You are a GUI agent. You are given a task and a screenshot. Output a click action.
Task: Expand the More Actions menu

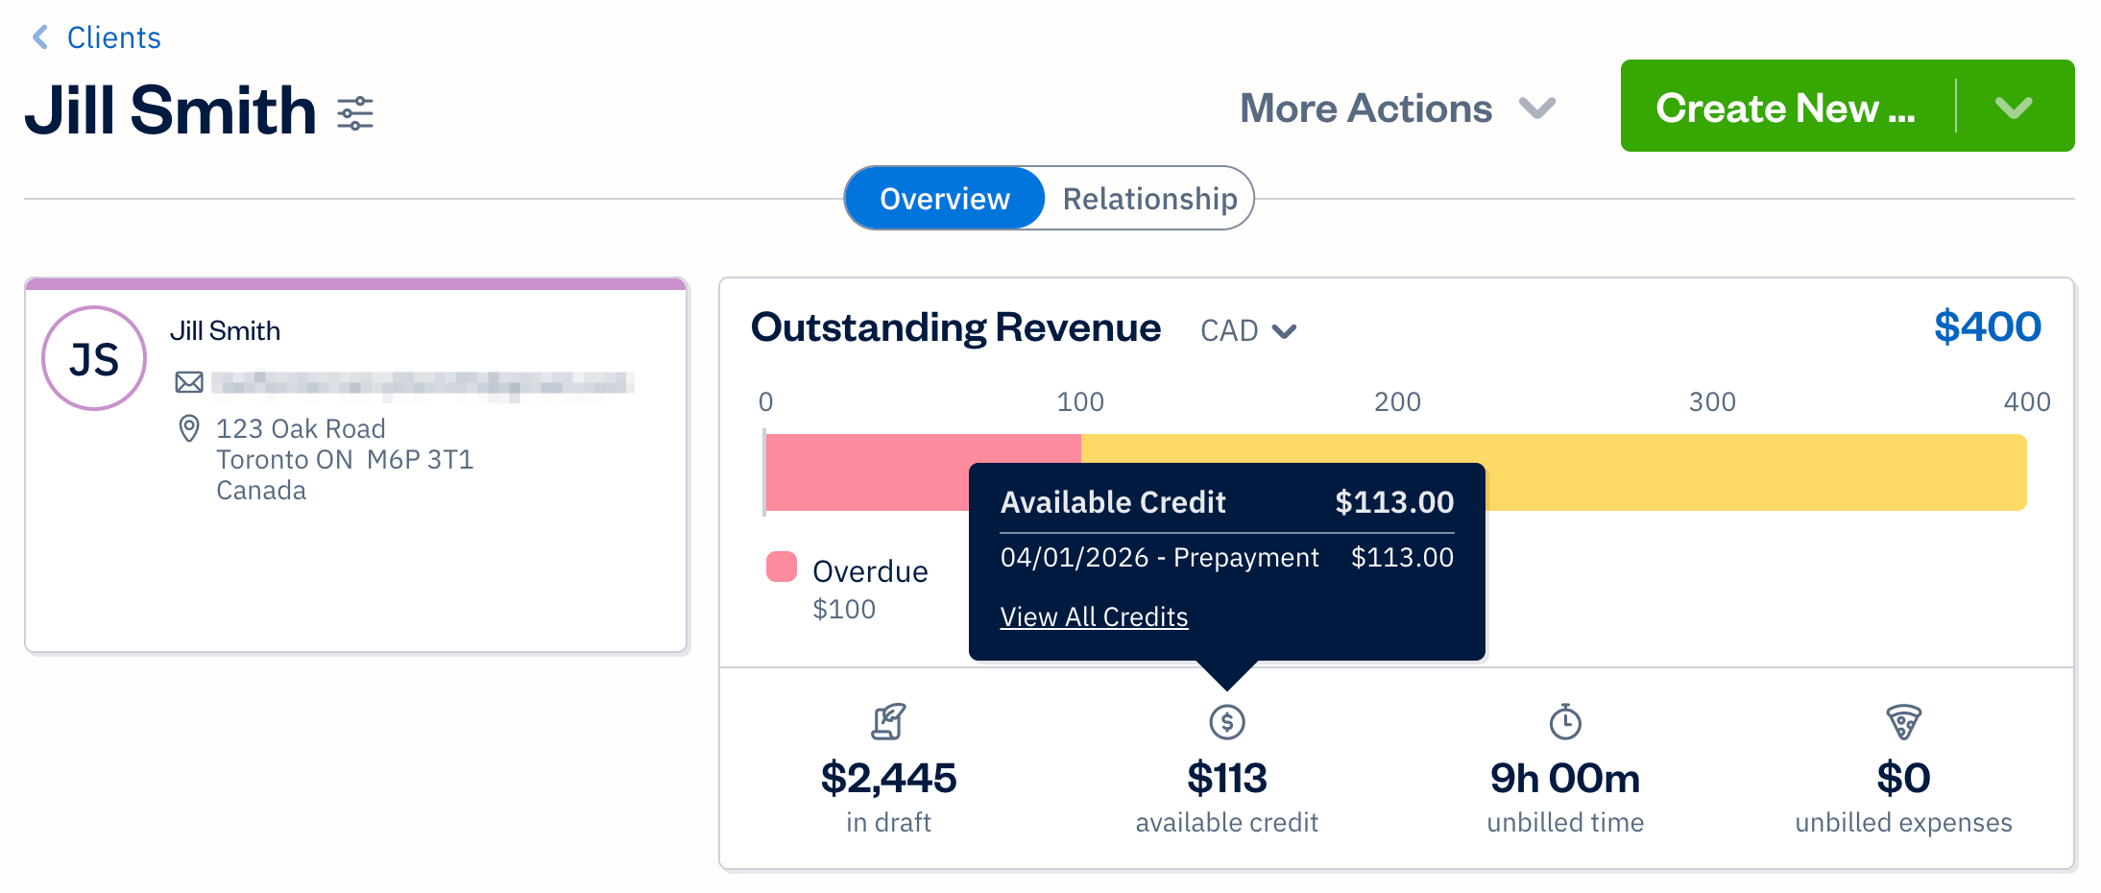coord(1395,109)
